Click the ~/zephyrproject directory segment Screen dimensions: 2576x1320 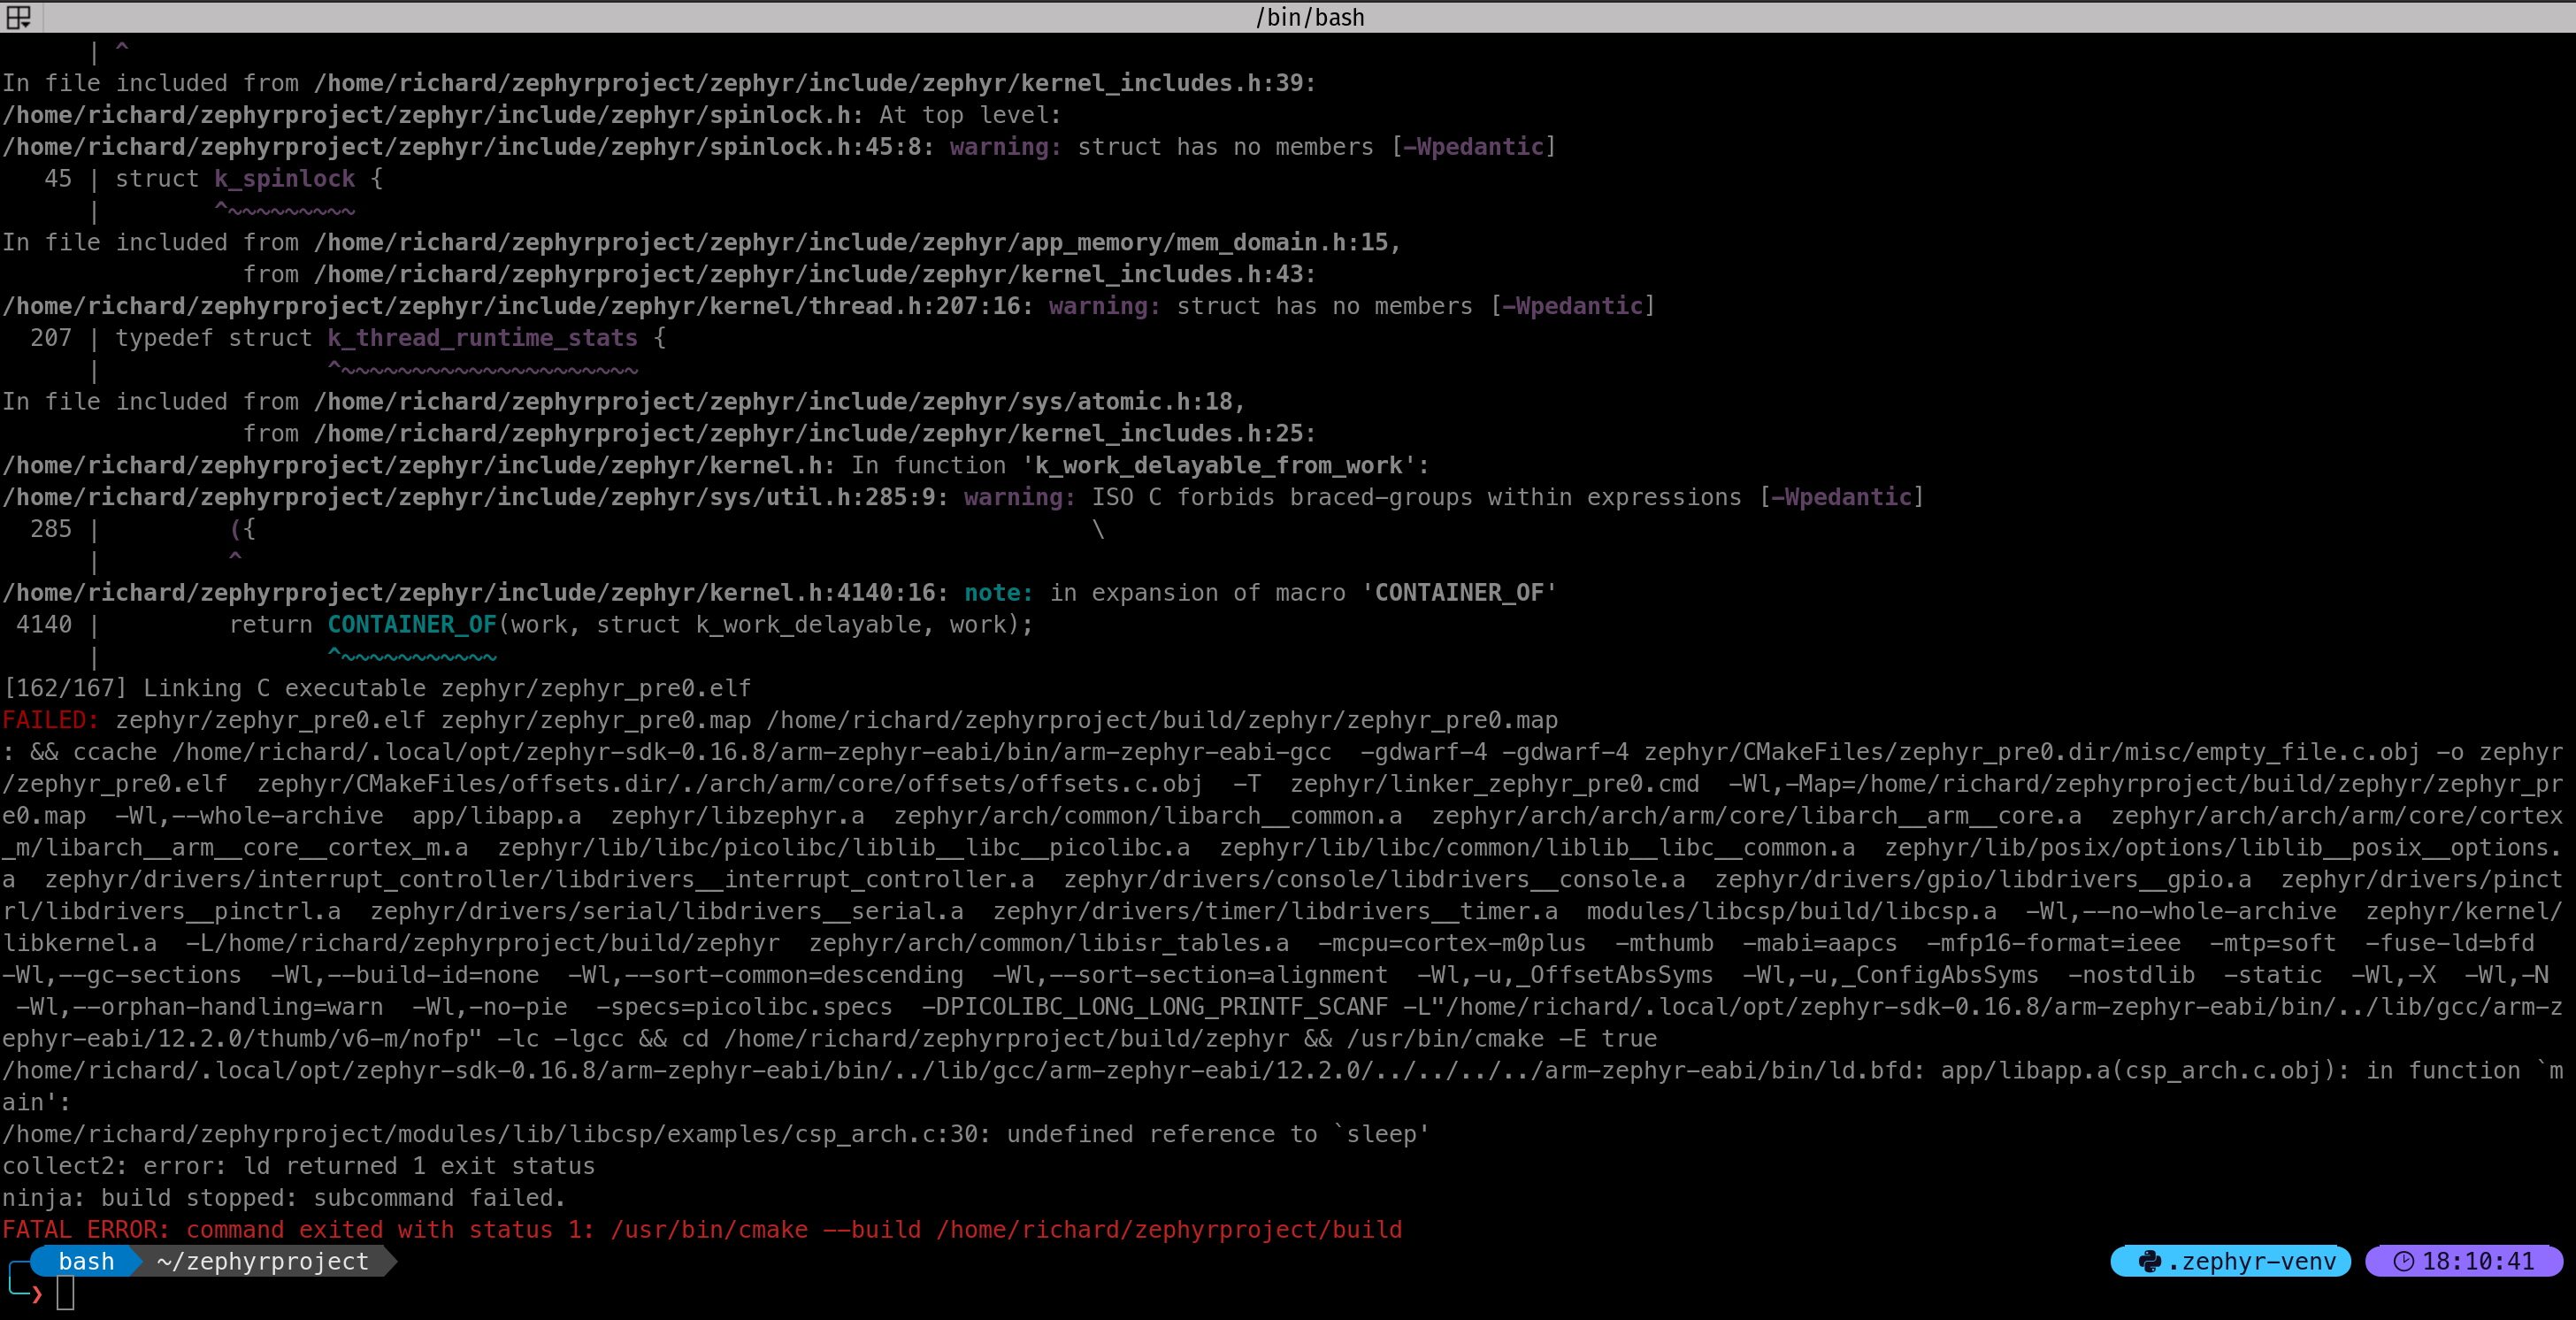point(263,1262)
